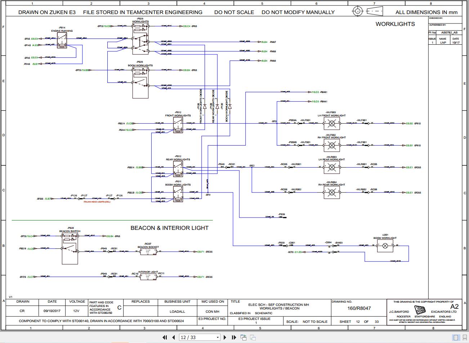Click the P012 REAR WORKLIGHTS relay symbol
Viewport: 469px width, 343px height.
178,169
